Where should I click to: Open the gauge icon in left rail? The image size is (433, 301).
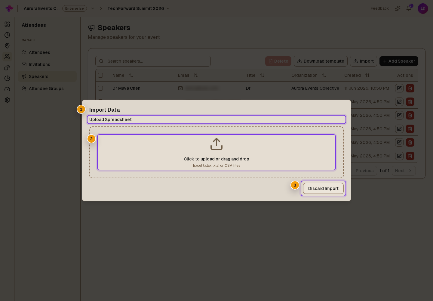(x=7, y=89)
